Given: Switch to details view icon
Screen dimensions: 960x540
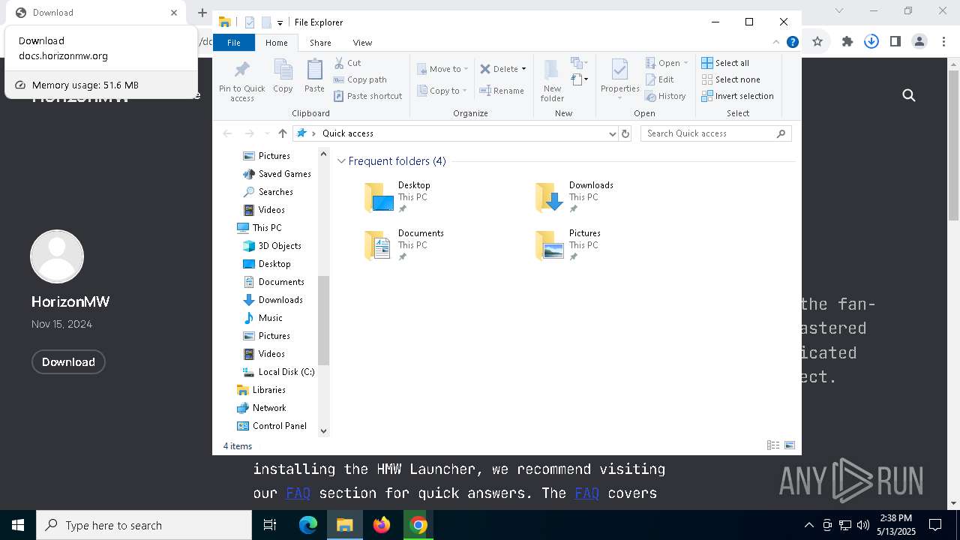Looking at the screenshot, I should click(773, 445).
